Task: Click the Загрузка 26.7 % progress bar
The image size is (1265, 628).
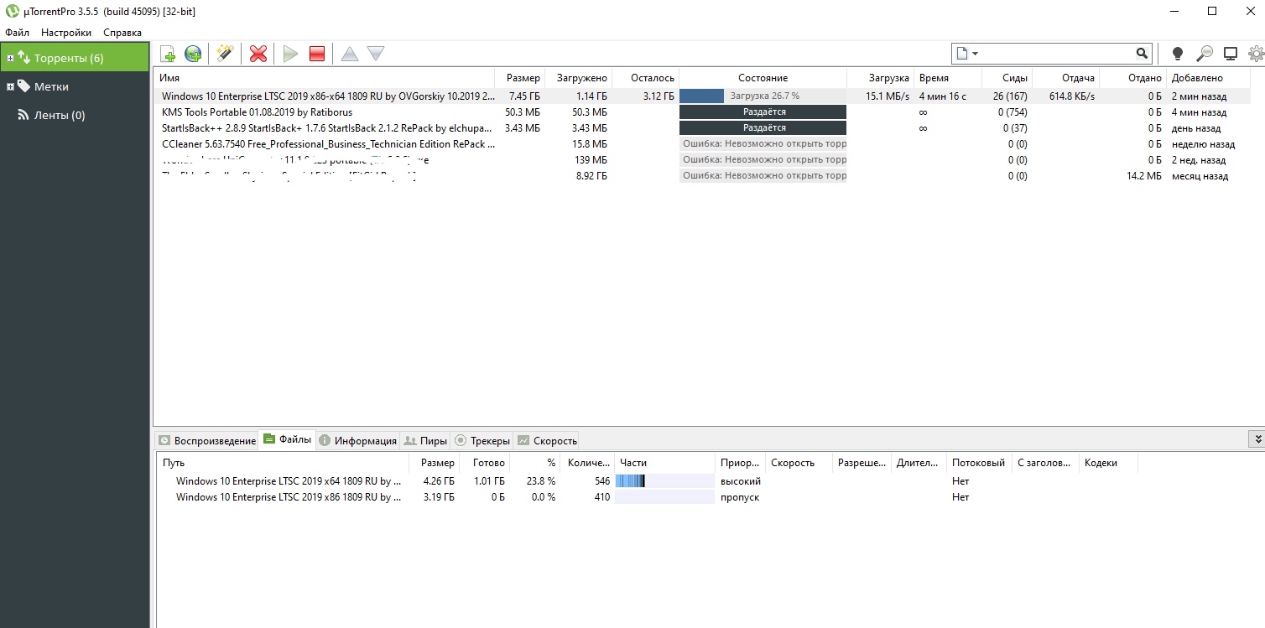Action: pos(763,96)
